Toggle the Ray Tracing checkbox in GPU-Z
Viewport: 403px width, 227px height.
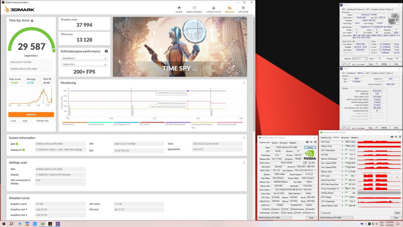tap(283, 213)
